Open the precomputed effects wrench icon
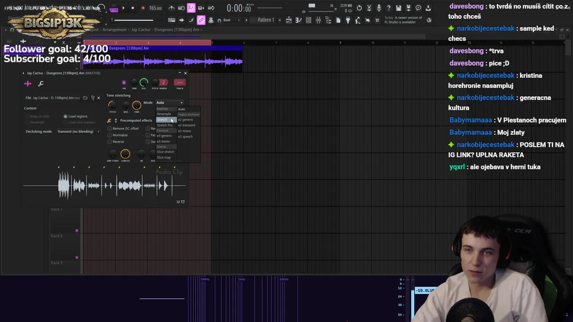 point(109,121)
